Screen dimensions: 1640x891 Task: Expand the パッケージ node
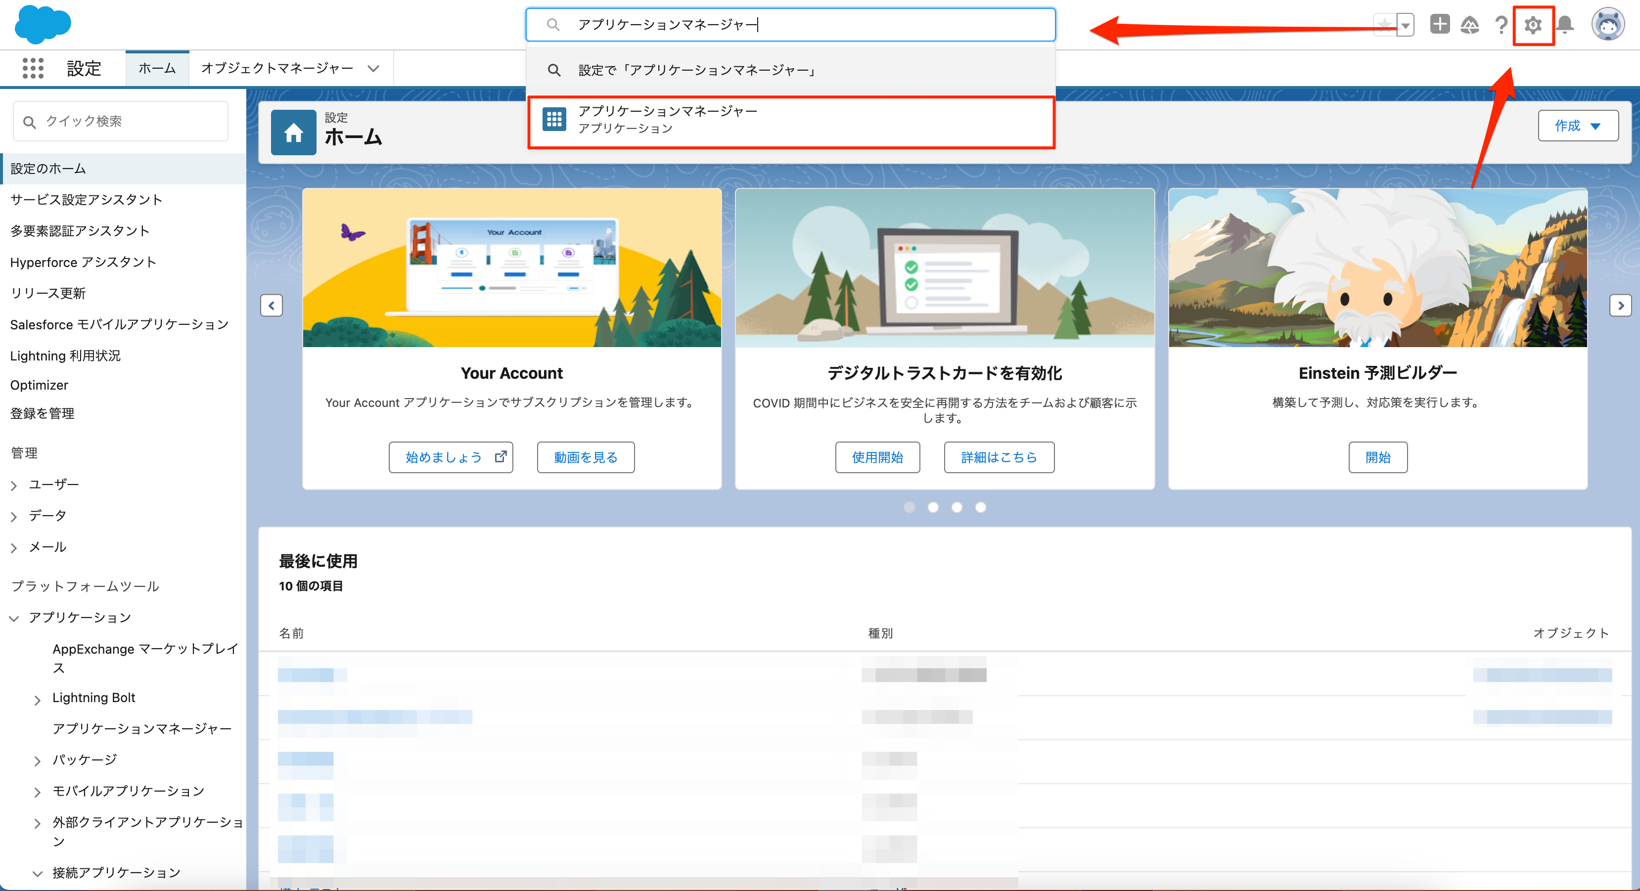click(38, 761)
